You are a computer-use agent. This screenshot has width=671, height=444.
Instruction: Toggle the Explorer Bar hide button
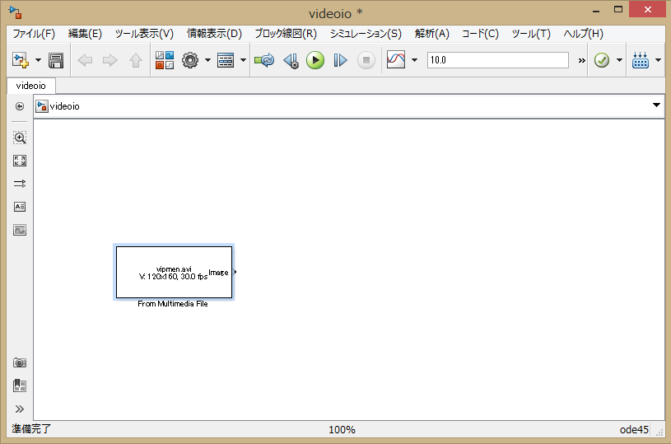point(20,105)
